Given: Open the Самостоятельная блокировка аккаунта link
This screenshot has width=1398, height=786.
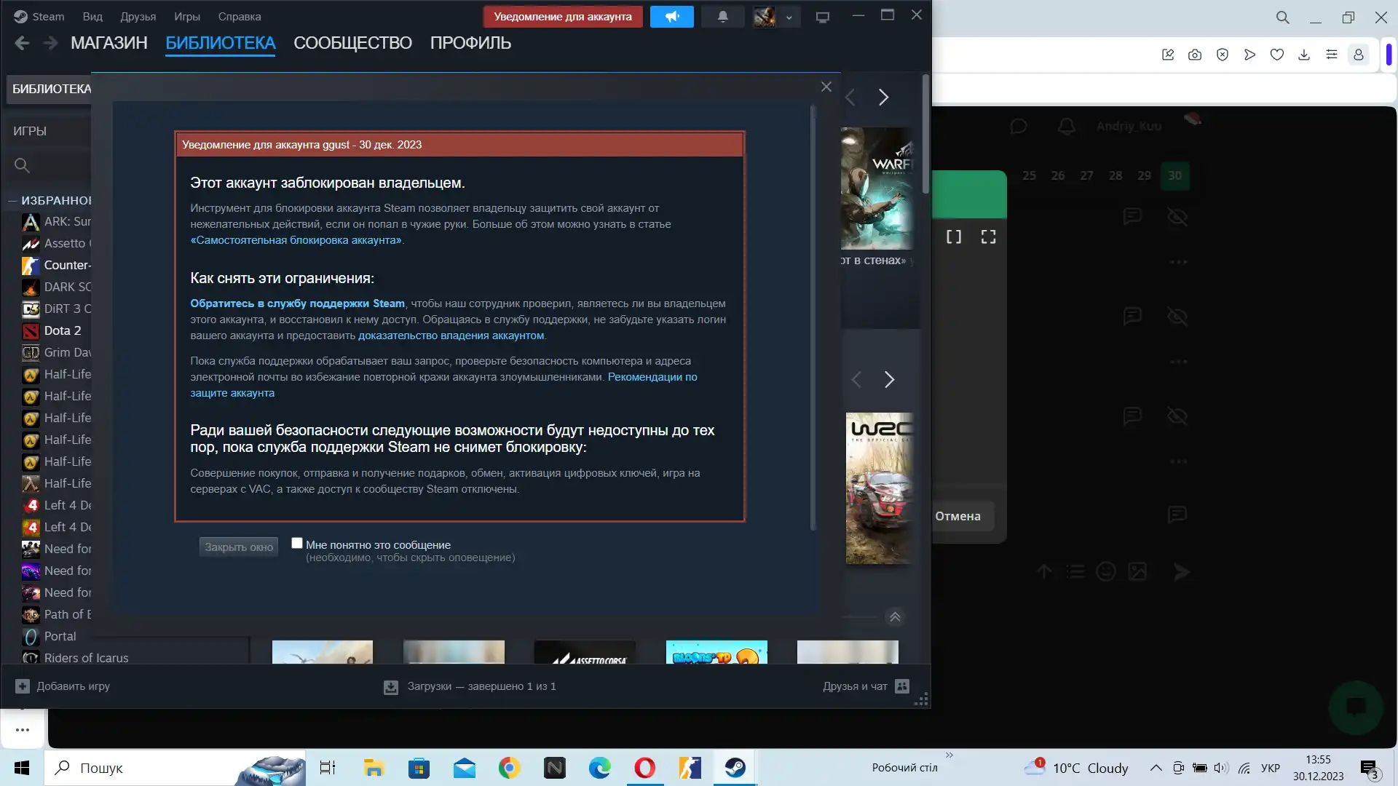Looking at the screenshot, I should coord(296,240).
